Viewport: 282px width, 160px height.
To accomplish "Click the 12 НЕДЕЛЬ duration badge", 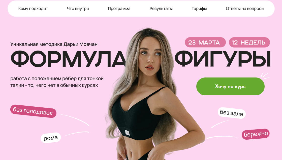I will (x=249, y=42).
